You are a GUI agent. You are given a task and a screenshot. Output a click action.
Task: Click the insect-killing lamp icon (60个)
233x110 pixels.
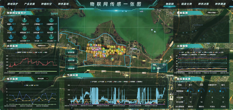tap(11, 28)
